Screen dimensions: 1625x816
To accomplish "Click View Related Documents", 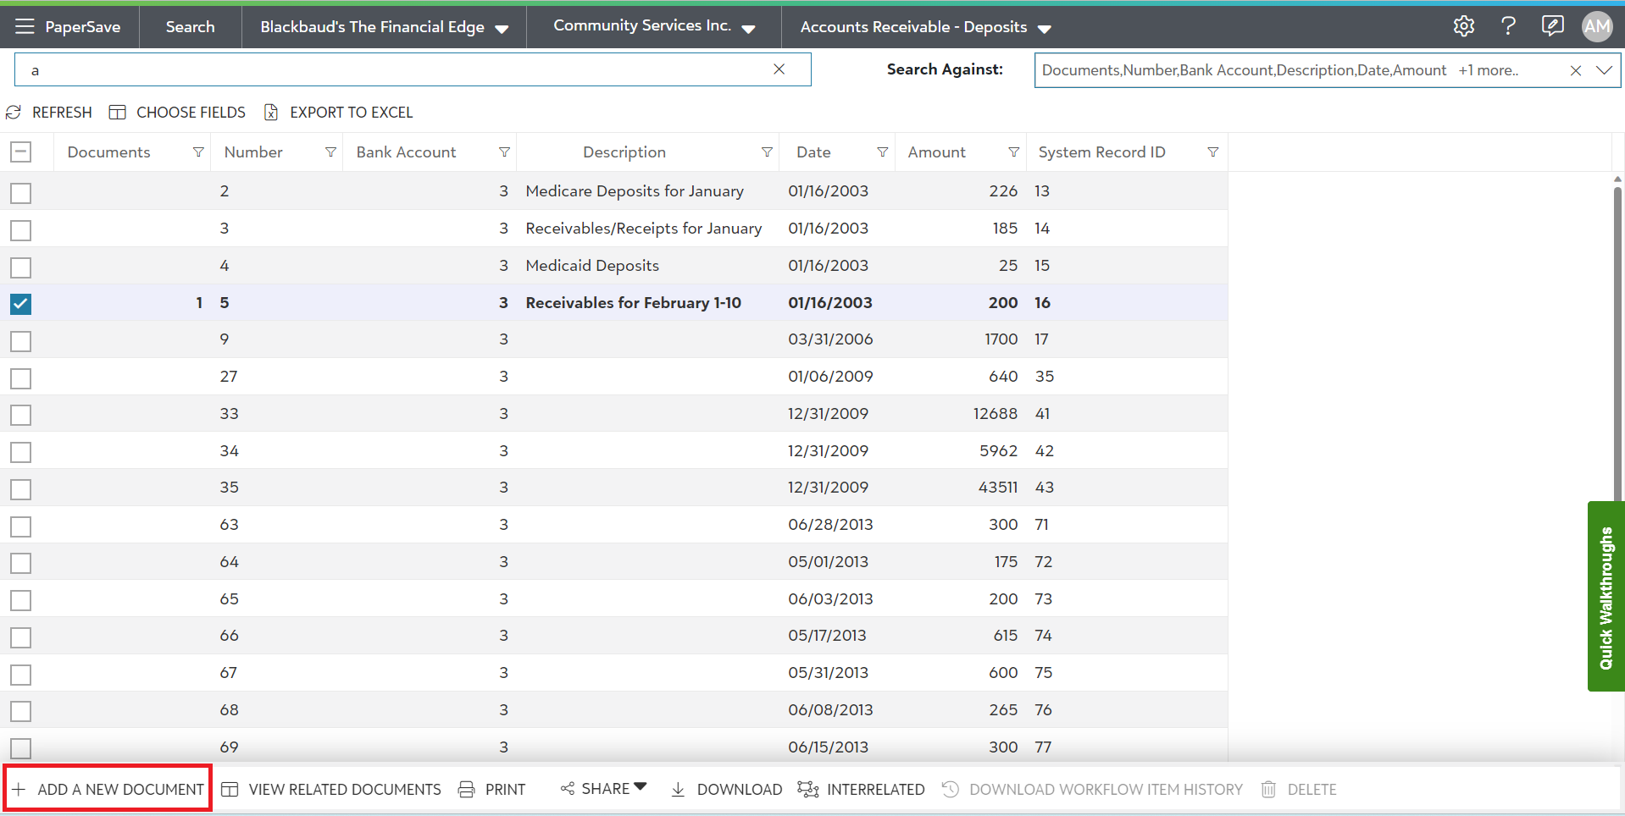I will [331, 789].
